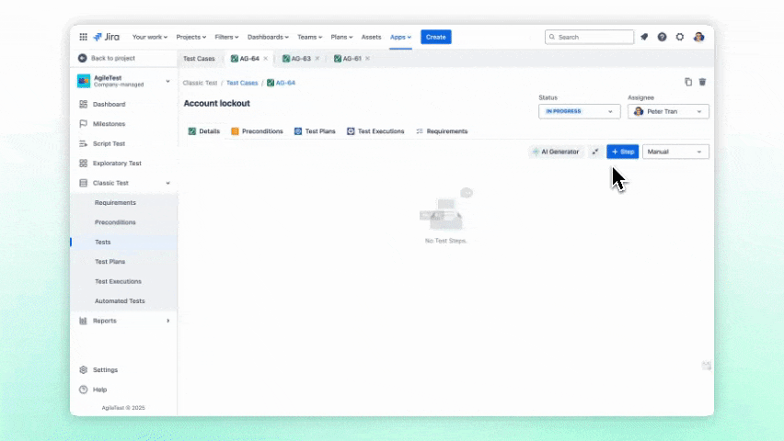Click Back to project link
The width and height of the screenshot is (784, 441).
click(x=112, y=58)
